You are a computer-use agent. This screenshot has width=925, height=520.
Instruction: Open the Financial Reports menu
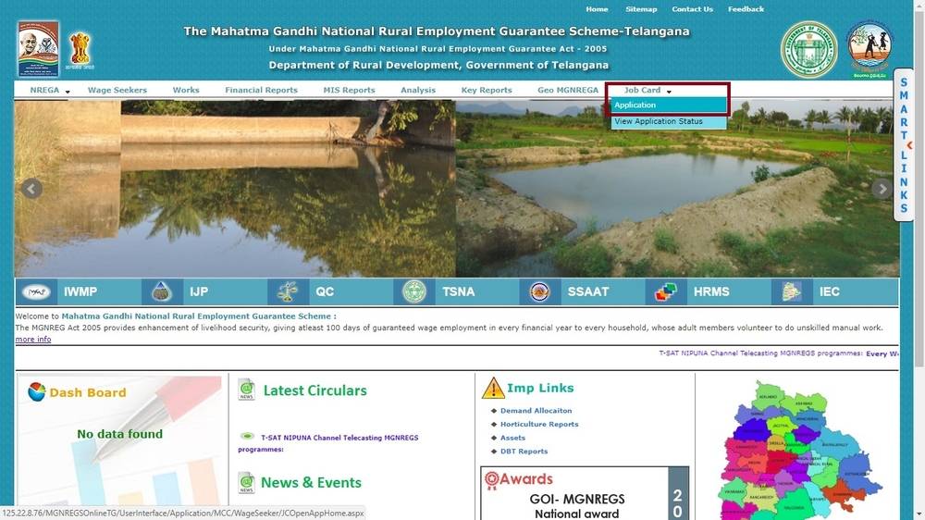click(261, 91)
